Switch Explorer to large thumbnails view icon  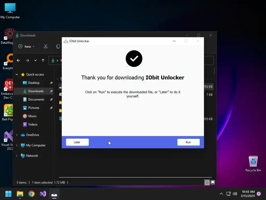point(213,183)
